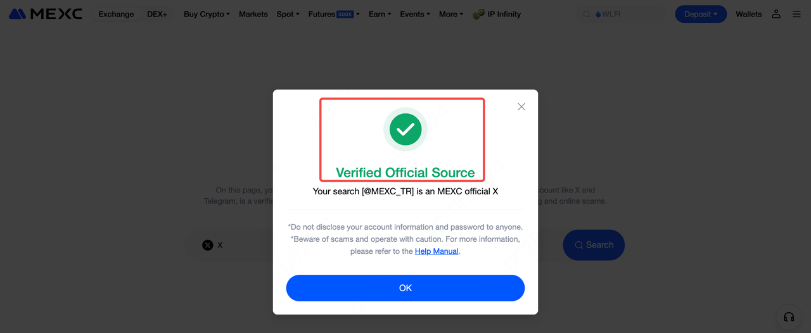Switch to the DEX+ tab
Viewport: 811px width, 333px height.
click(157, 14)
